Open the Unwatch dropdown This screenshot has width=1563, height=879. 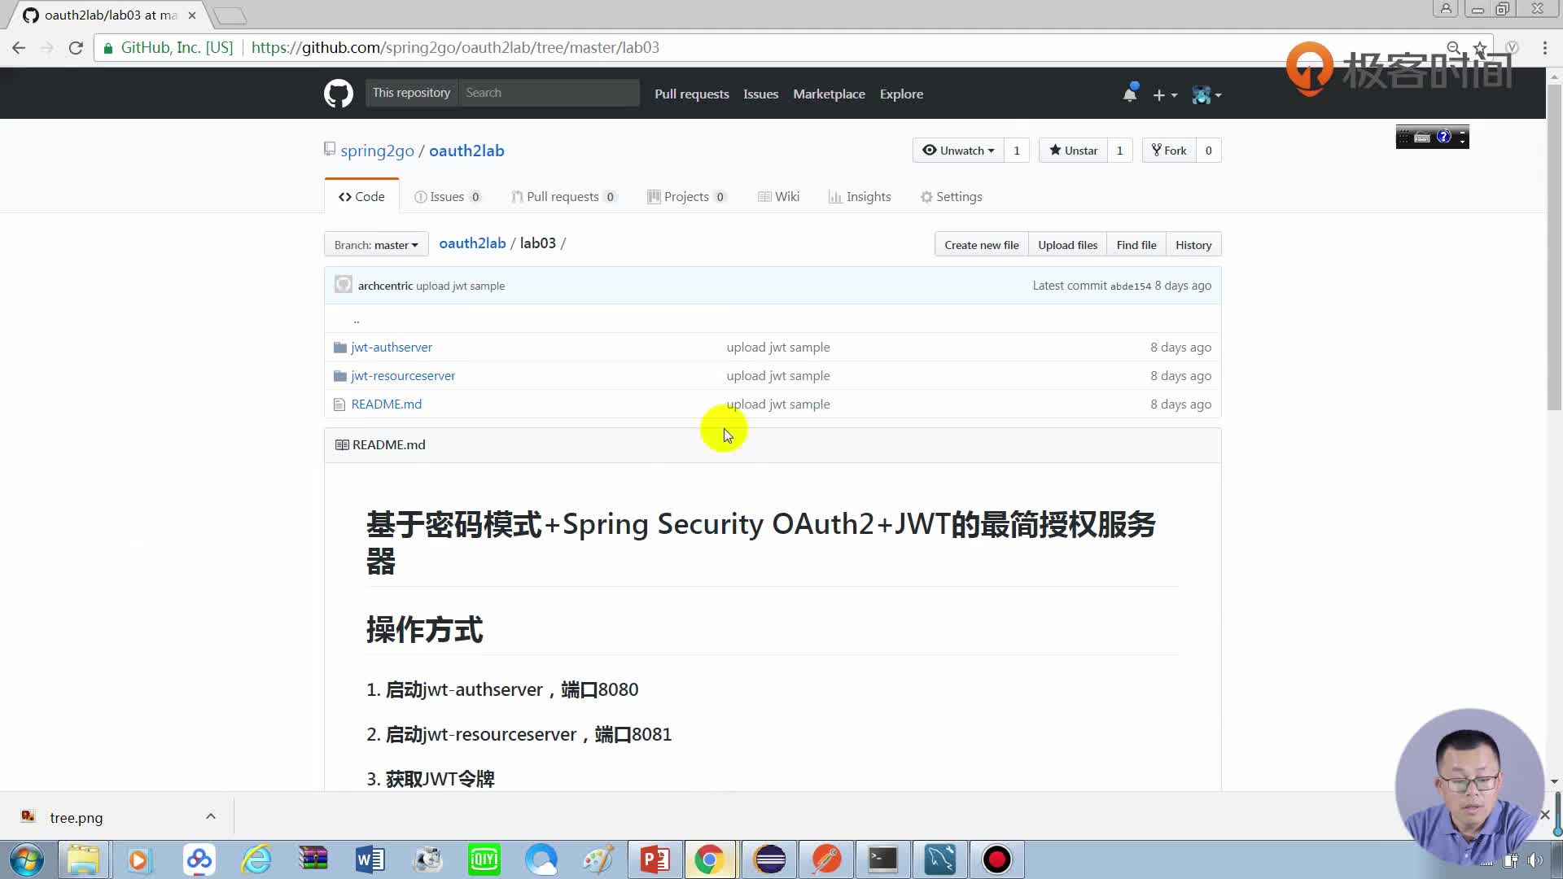click(x=958, y=151)
